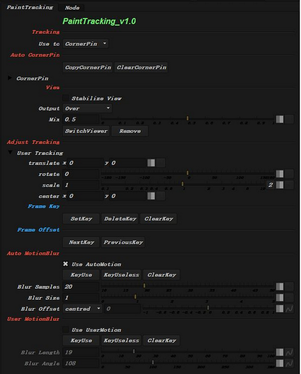Click the CopyCornerPin button
Screen dimensions: 301x374
tap(88, 67)
